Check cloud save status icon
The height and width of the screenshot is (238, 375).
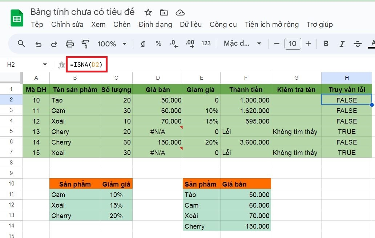click(x=180, y=12)
